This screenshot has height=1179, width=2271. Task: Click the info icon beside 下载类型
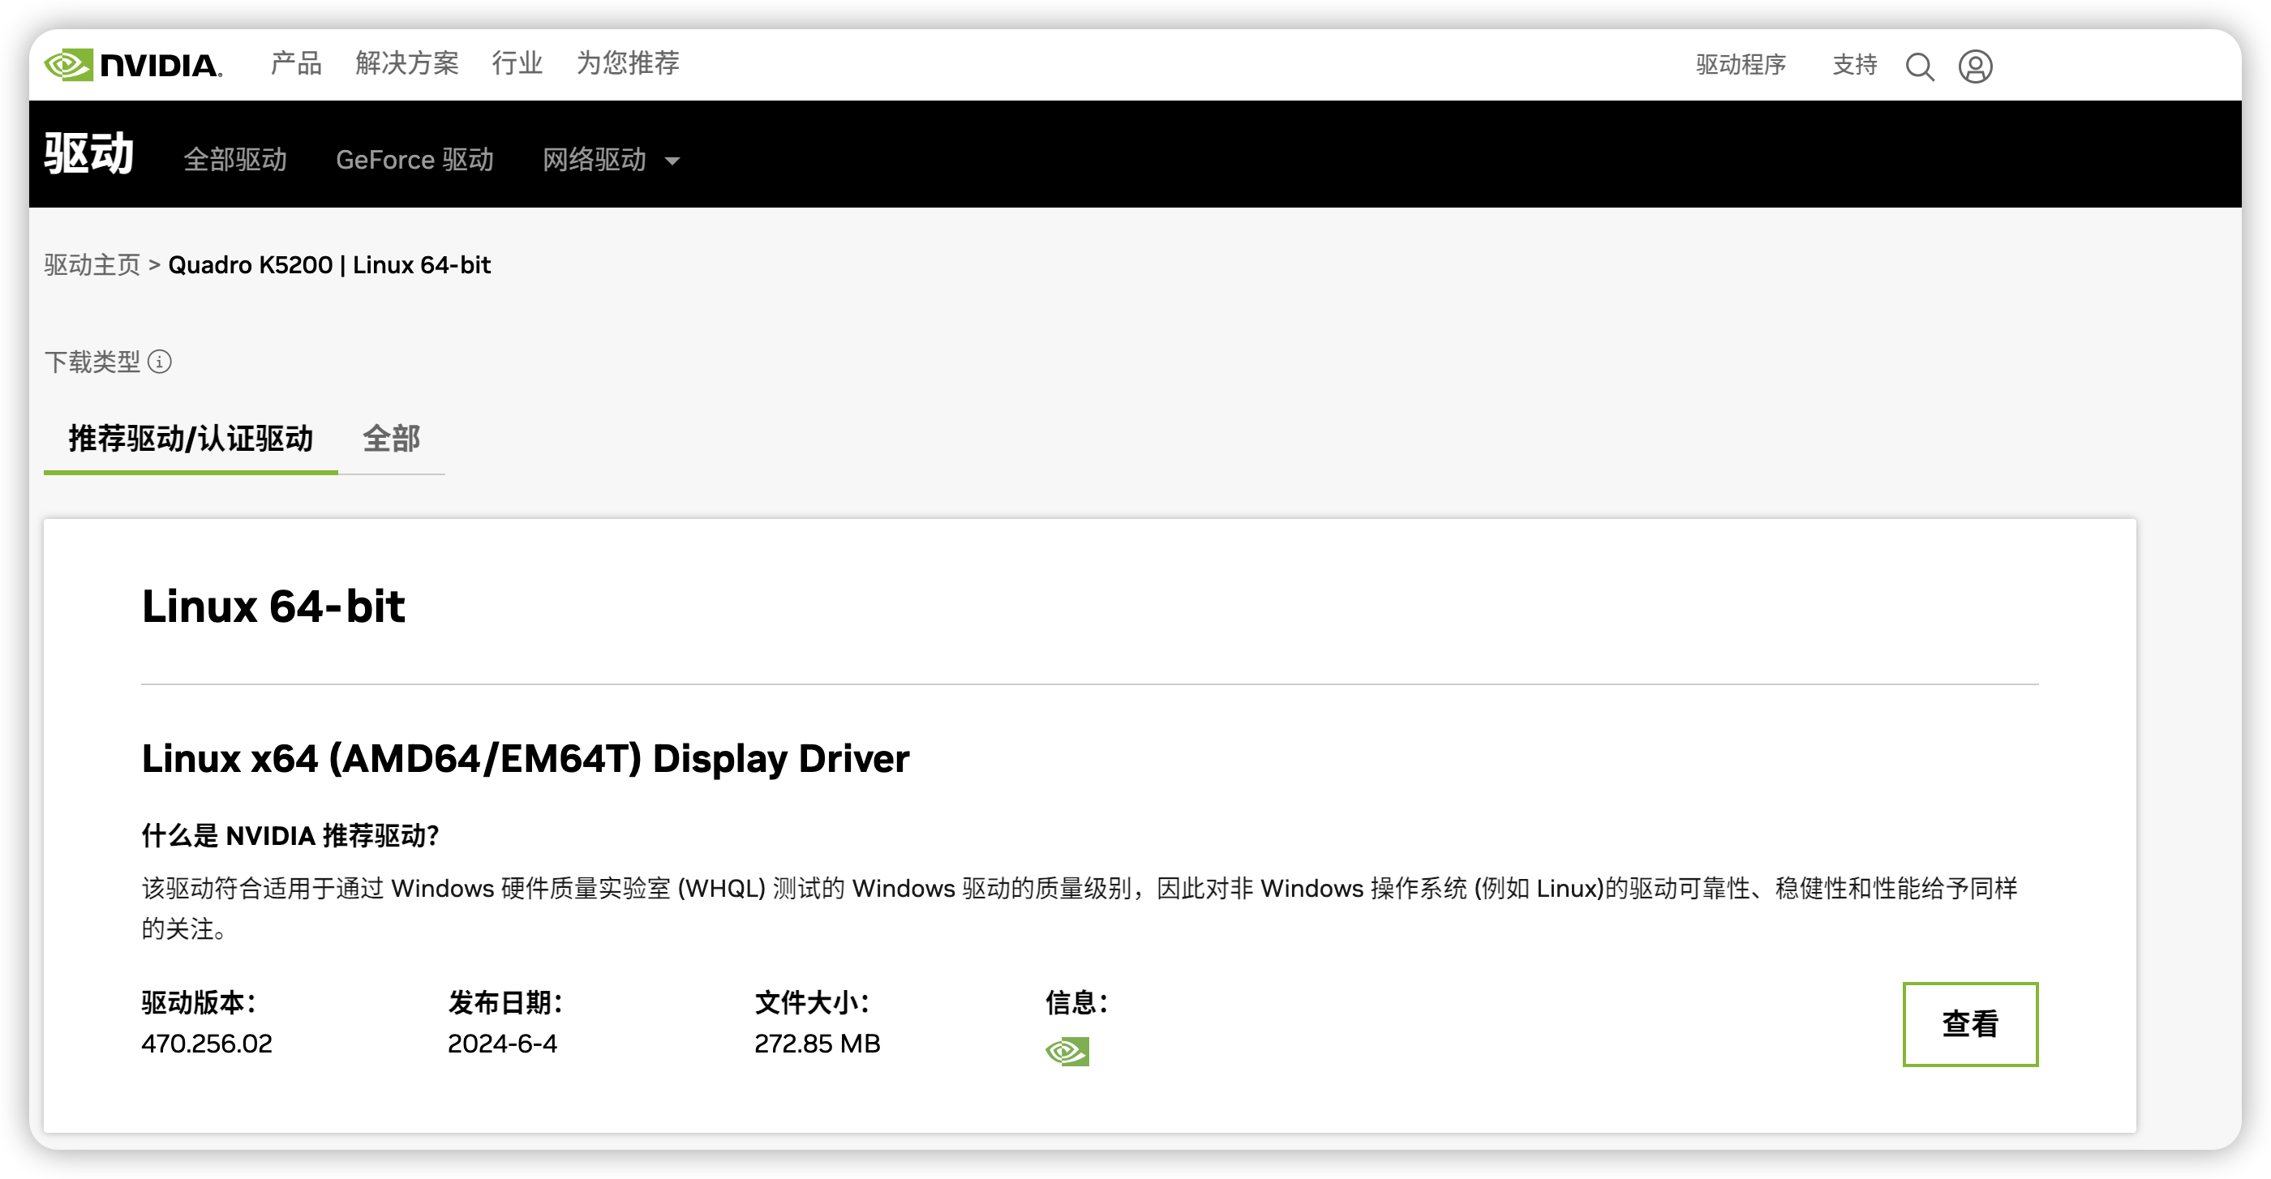point(160,362)
